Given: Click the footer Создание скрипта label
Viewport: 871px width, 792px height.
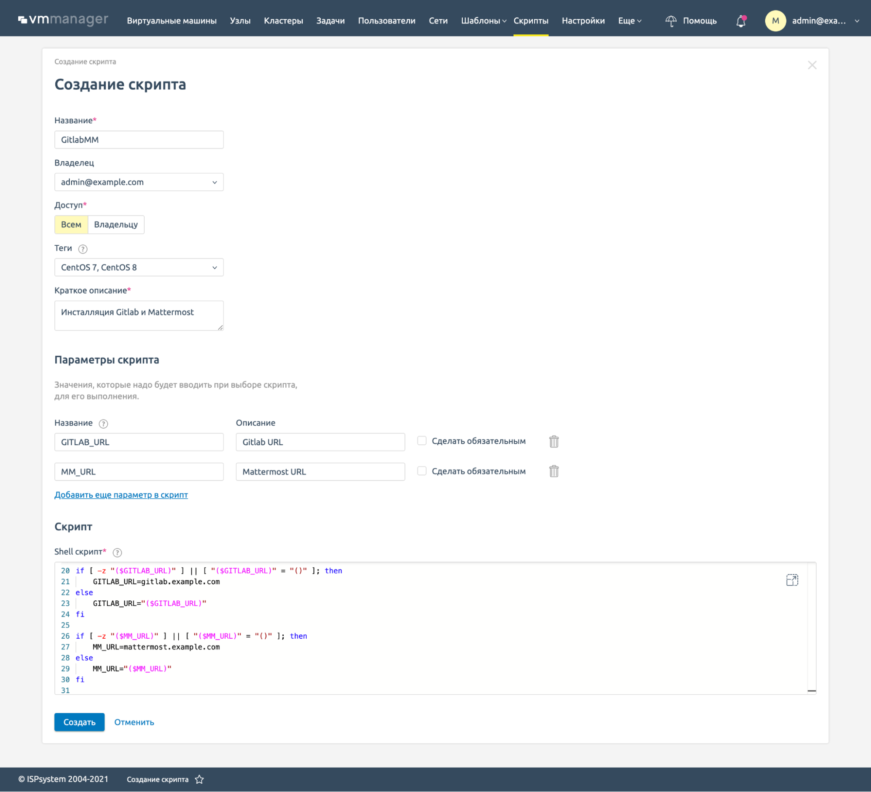Looking at the screenshot, I should [x=158, y=779].
